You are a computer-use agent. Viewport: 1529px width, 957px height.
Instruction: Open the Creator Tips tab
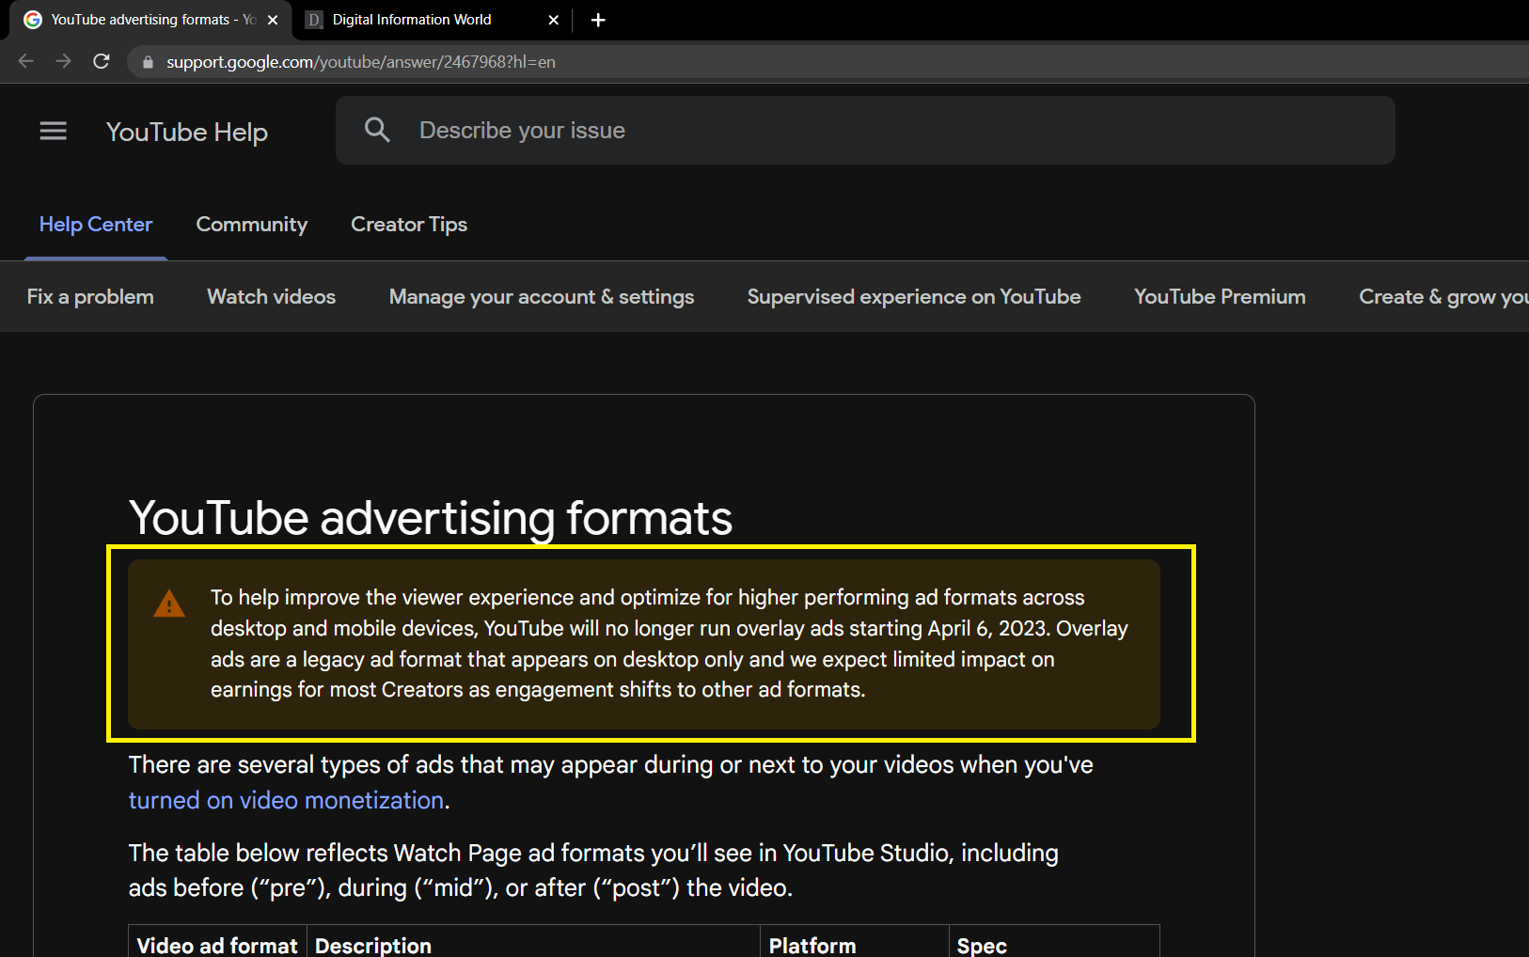pyautogui.click(x=409, y=225)
